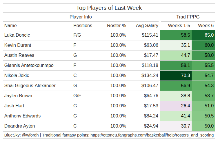The image size is (218, 142).
Task: Click the $118.18 average salary cell
Action: 150,66
